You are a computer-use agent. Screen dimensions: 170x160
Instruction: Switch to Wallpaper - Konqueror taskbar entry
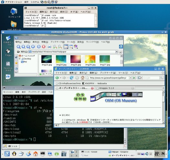119,152
